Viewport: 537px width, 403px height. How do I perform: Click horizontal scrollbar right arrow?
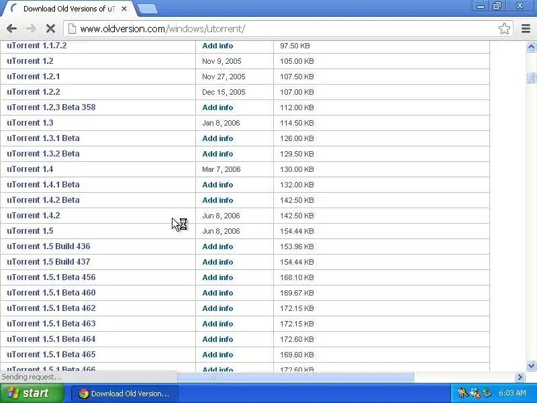pyautogui.click(x=520, y=377)
